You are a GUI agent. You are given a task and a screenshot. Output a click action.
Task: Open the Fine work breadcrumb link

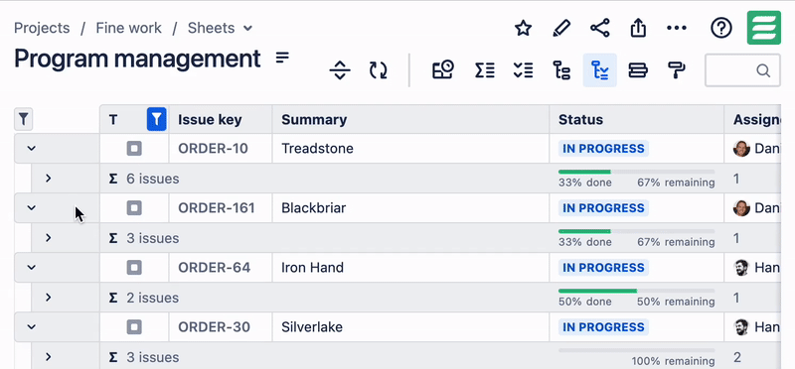click(129, 28)
